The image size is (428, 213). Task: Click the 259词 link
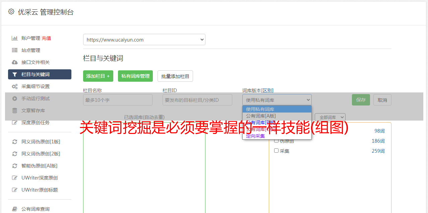click(x=378, y=151)
